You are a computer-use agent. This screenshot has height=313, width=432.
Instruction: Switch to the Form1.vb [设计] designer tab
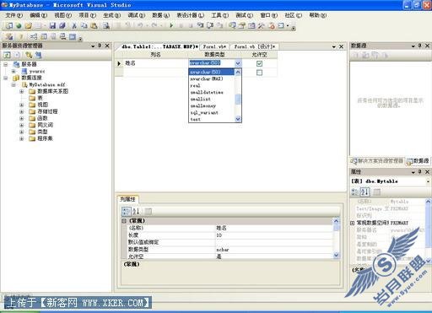pyautogui.click(x=255, y=46)
